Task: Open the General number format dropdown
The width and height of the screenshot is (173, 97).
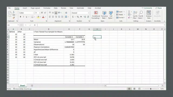Action: [x=88, y=13]
